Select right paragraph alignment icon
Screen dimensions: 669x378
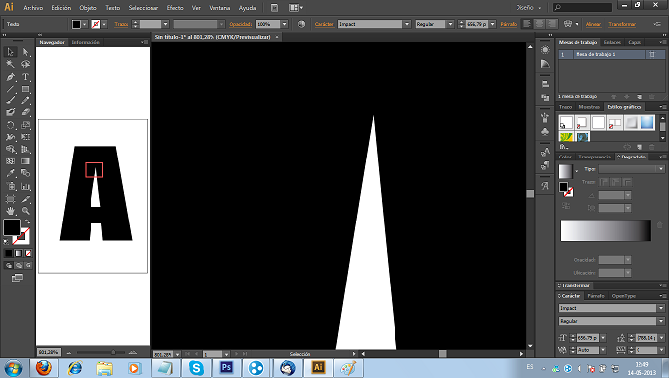click(x=552, y=24)
